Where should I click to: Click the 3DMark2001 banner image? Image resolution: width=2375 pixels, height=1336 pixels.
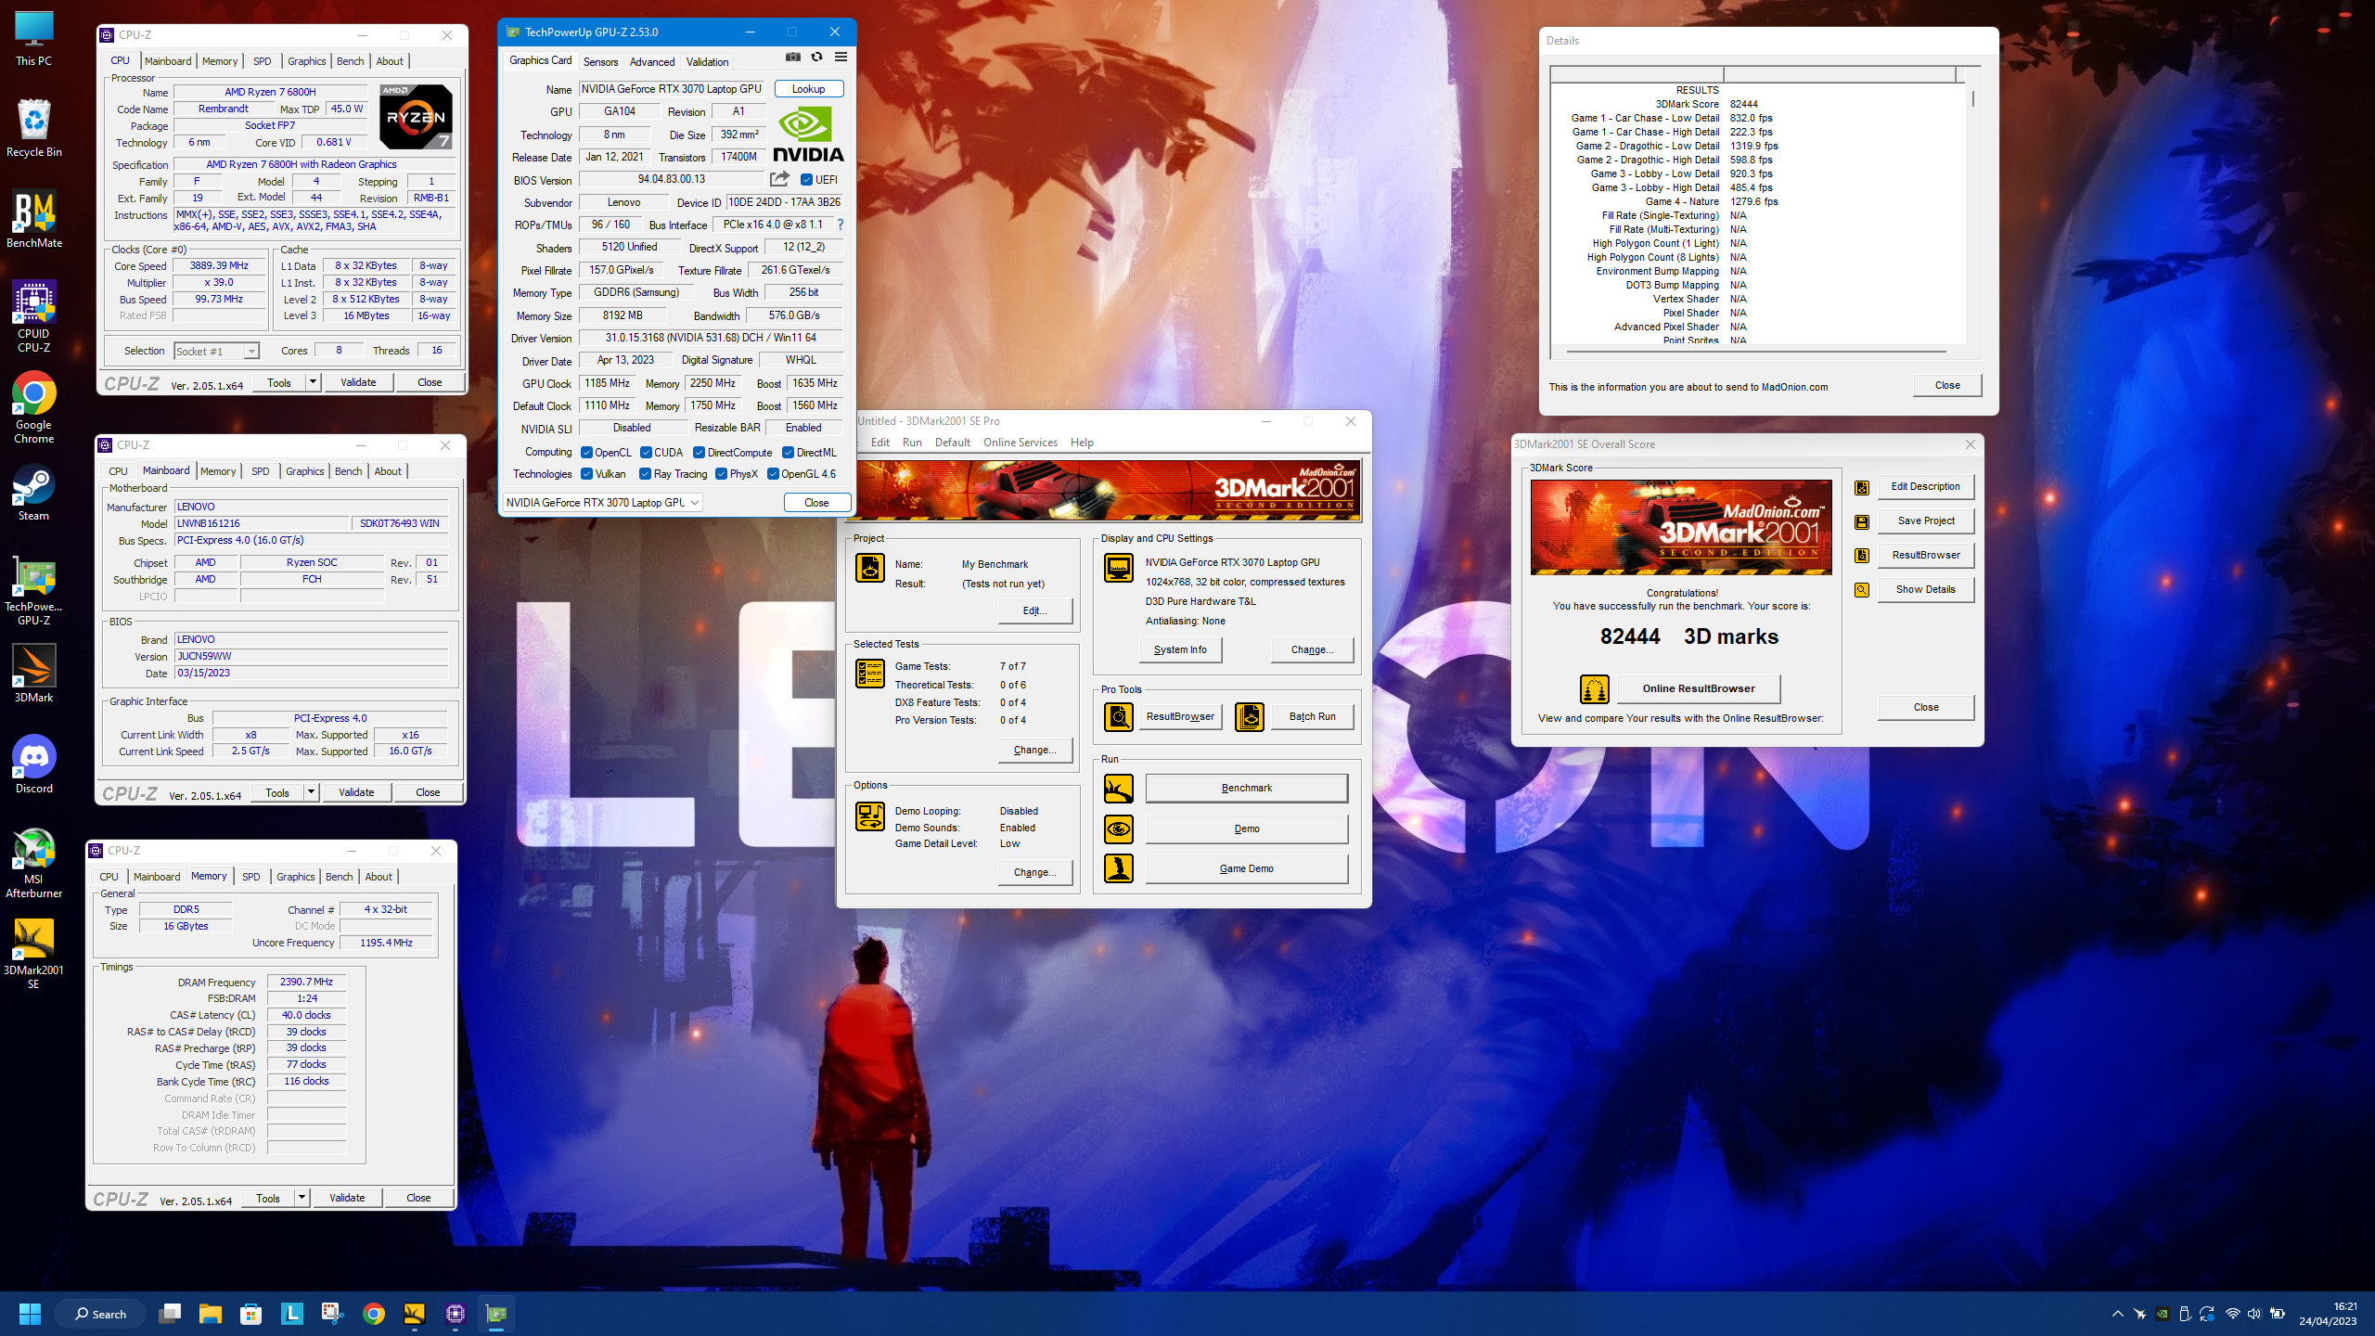1108,491
